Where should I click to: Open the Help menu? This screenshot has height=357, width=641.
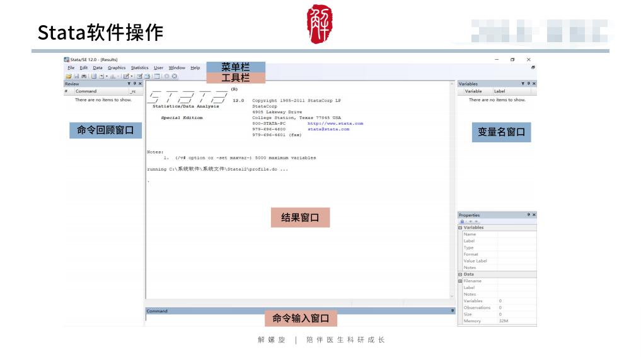pyautogui.click(x=195, y=68)
